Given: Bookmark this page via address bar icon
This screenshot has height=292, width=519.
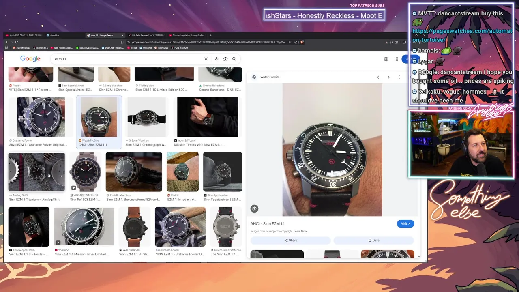Looking at the screenshot, I should 122,42.
